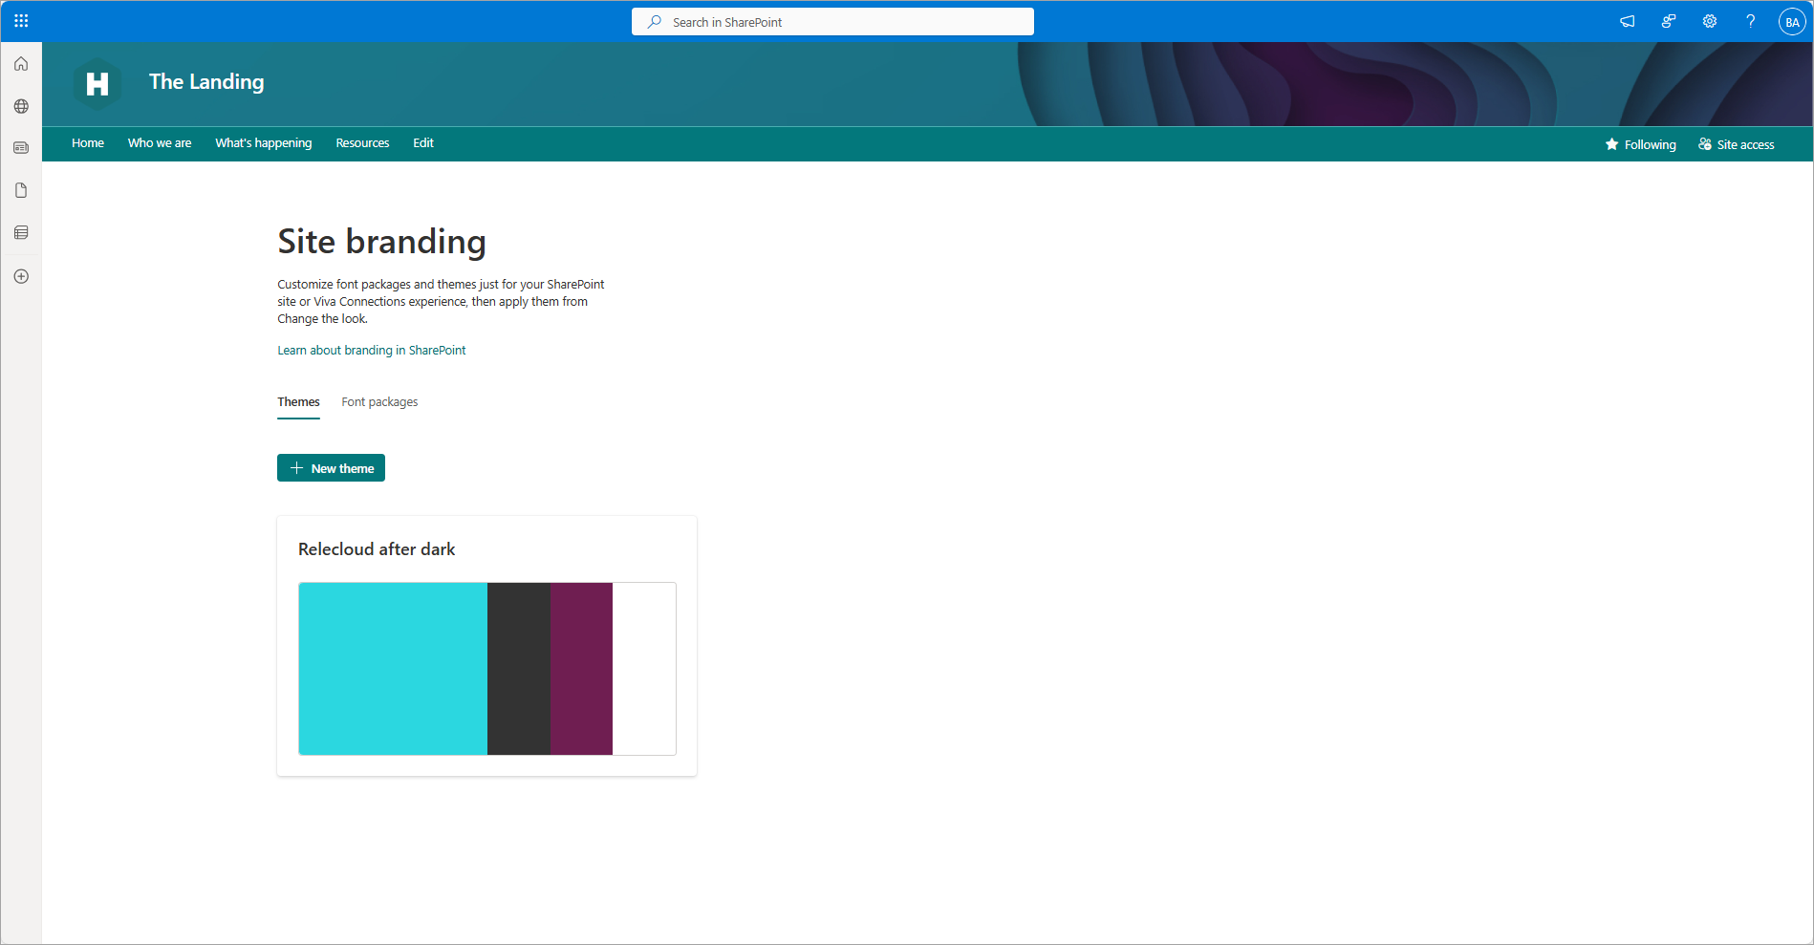Viewport: 1814px width, 945px height.
Task: Click the white color swatch
Action: (644, 669)
